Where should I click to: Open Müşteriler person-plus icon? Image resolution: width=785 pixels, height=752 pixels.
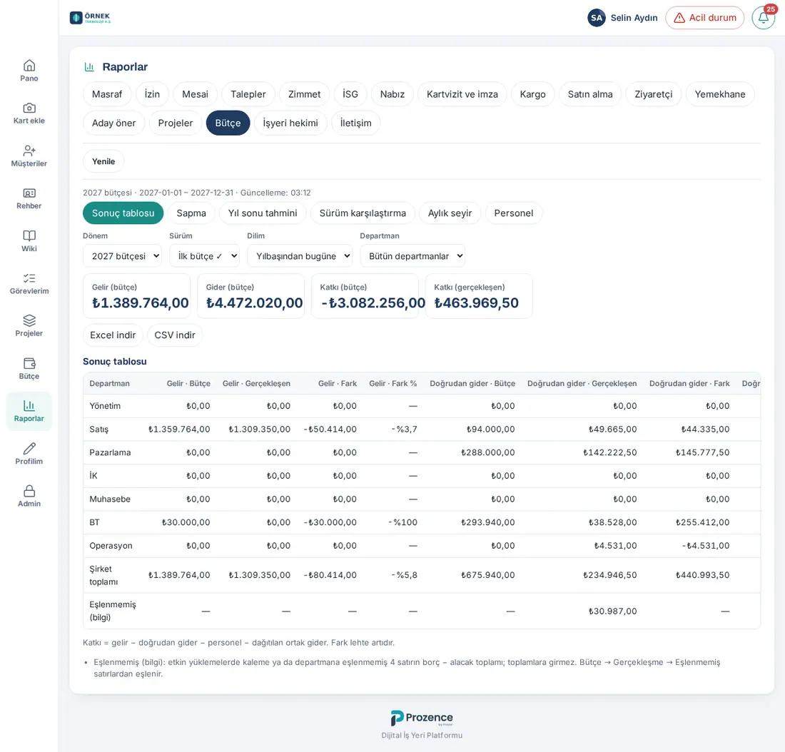click(29, 151)
